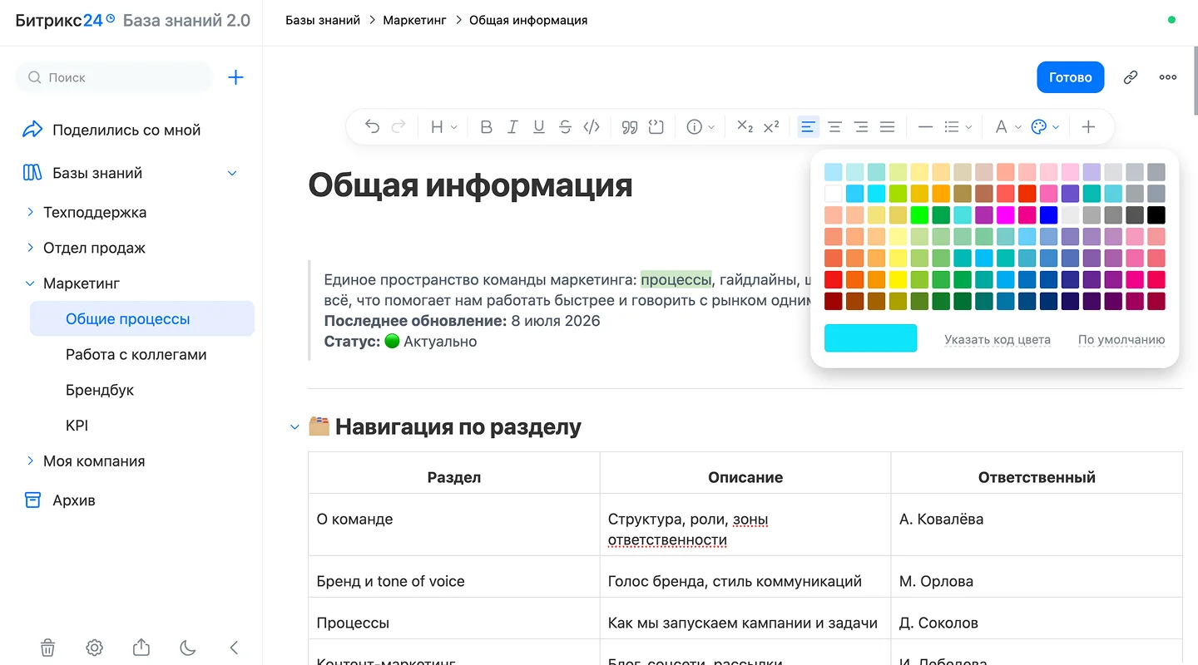Click the large cyan current-color preview
Image resolution: width=1198 pixels, height=665 pixels.
click(x=871, y=338)
